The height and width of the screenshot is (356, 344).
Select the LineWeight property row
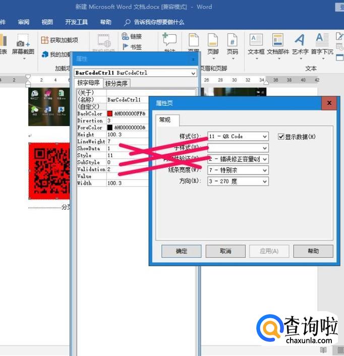coord(113,142)
